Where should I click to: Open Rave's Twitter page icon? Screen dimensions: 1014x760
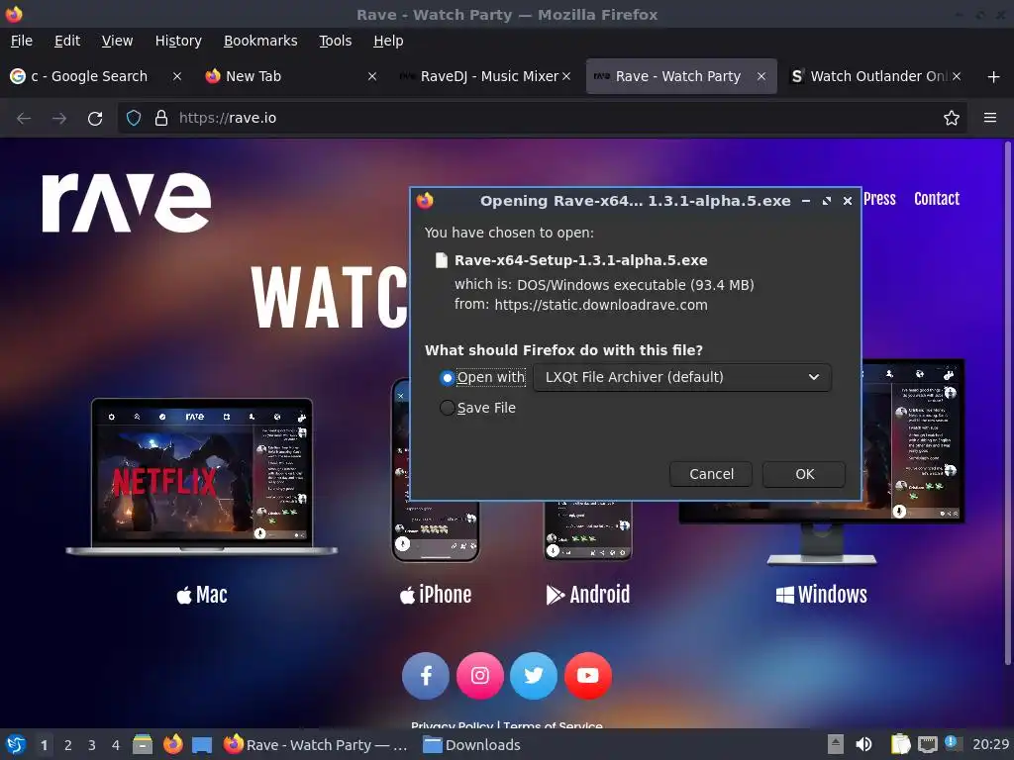534,676
